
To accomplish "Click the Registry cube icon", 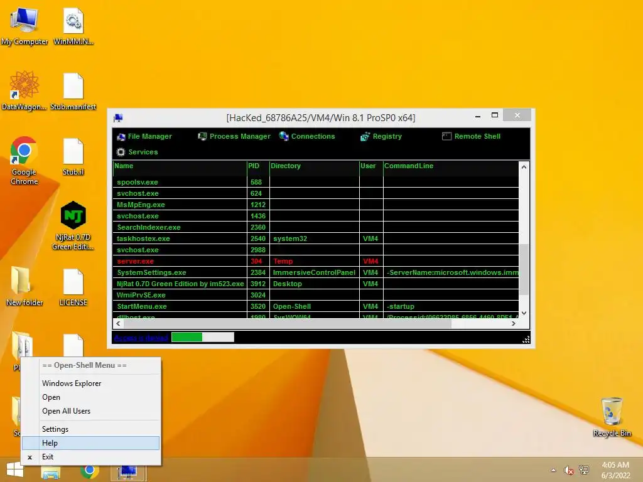I will pyautogui.click(x=365, y=137).
